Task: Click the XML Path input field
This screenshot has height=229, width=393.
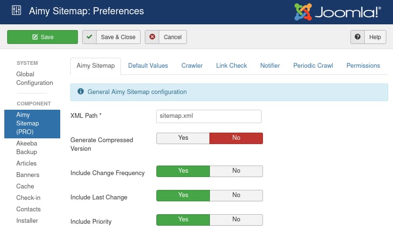Action: pyautogui.click(x=209, y=116)
